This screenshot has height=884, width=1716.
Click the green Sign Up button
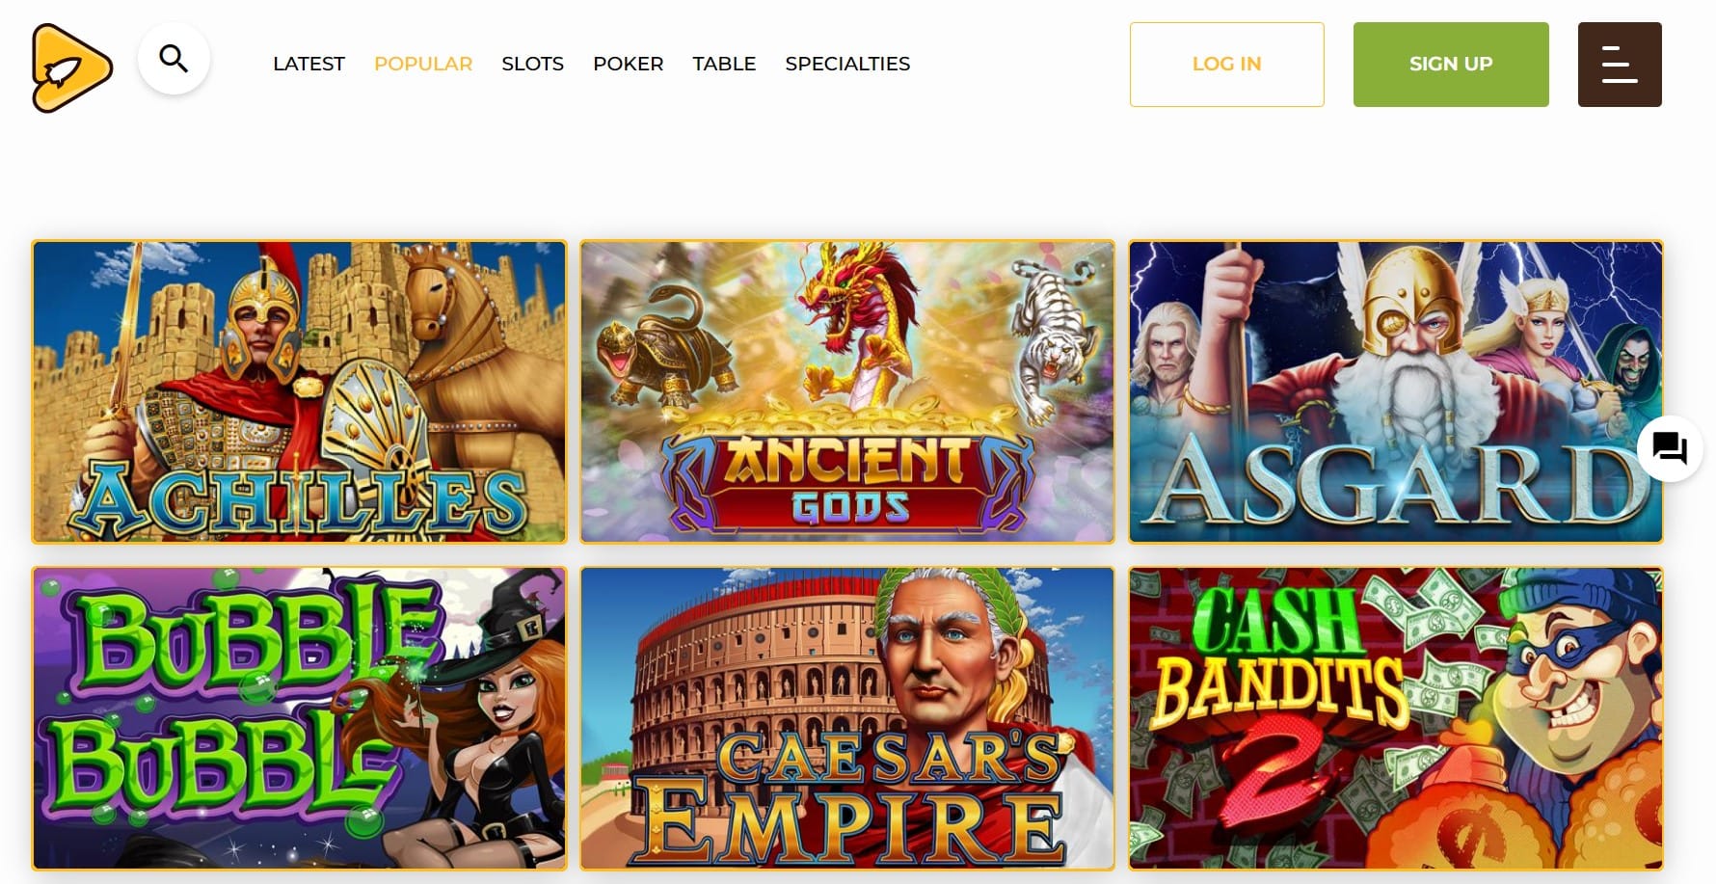pos(1451,65)
